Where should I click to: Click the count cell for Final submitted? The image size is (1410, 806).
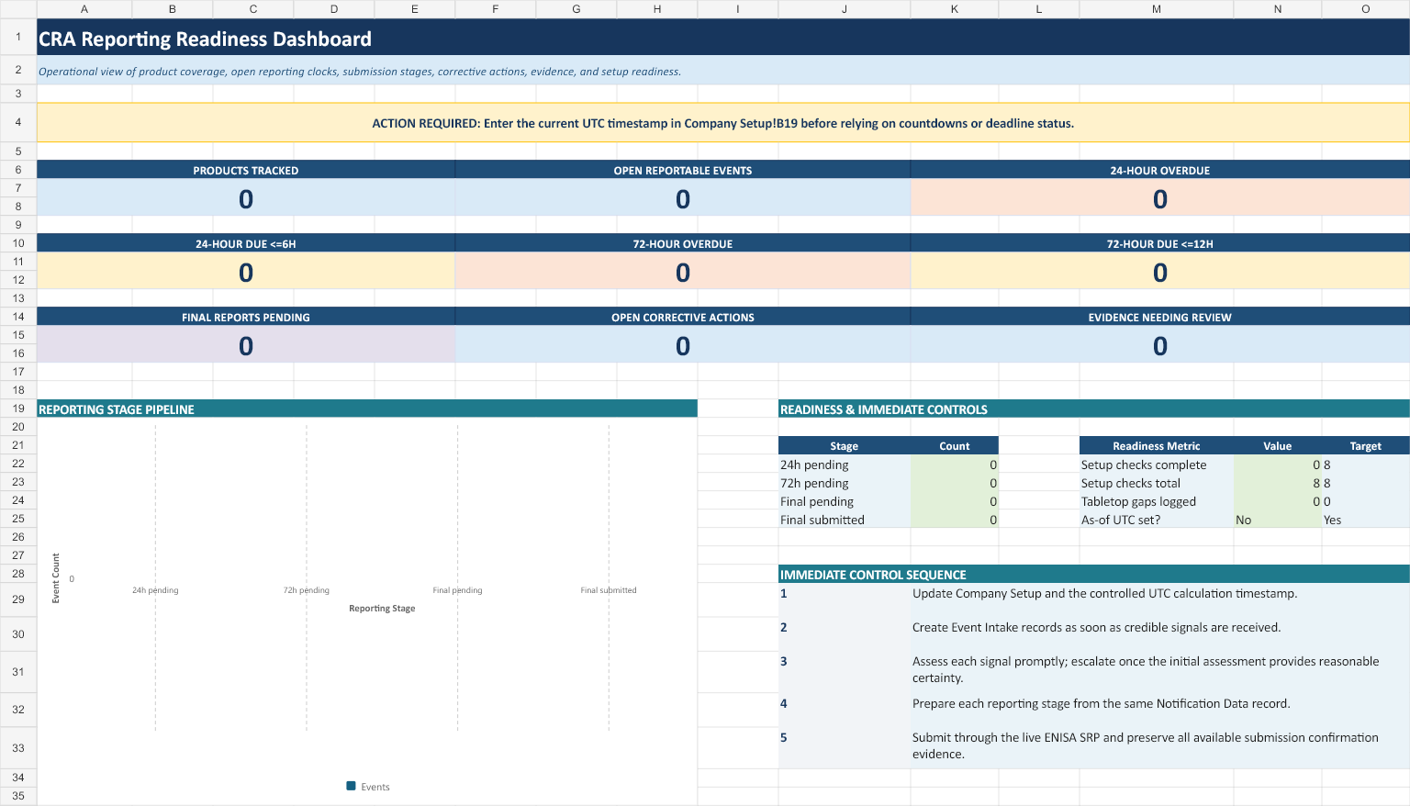pyautogui.click(x=955, y=519)
